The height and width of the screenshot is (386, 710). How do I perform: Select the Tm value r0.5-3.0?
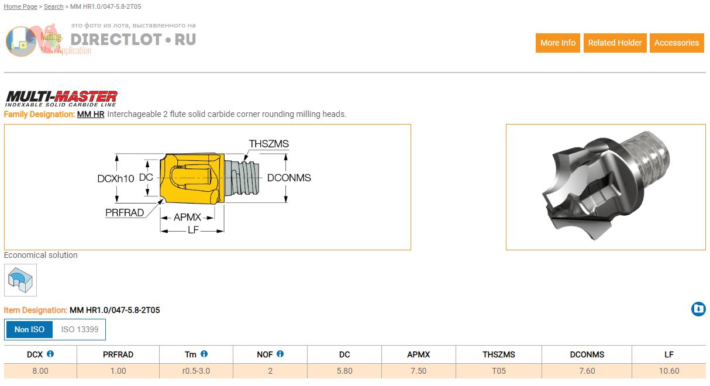coord(196,371)
